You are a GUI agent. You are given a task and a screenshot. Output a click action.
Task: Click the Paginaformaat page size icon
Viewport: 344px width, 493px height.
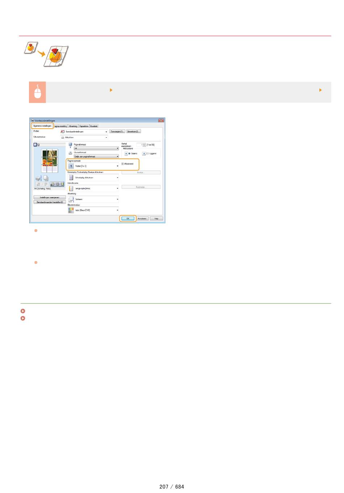pos(71,145)
